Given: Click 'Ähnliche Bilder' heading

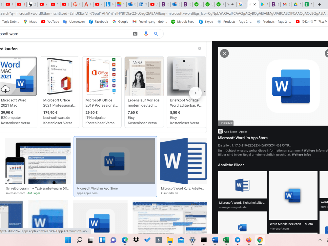Looking at the screenshot, I should [x=231, y=165].
